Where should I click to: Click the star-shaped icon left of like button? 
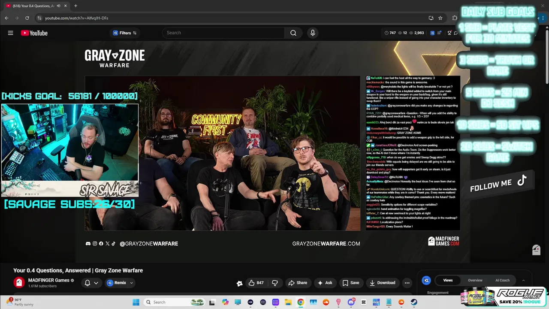[x=239, y=283]
